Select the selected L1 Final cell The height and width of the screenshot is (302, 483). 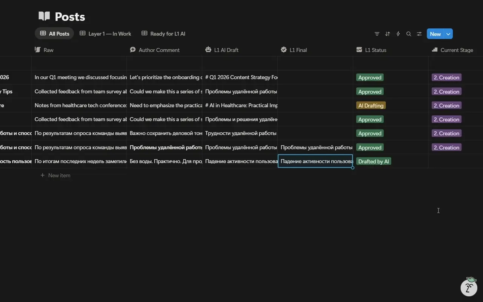coord(315,161)
